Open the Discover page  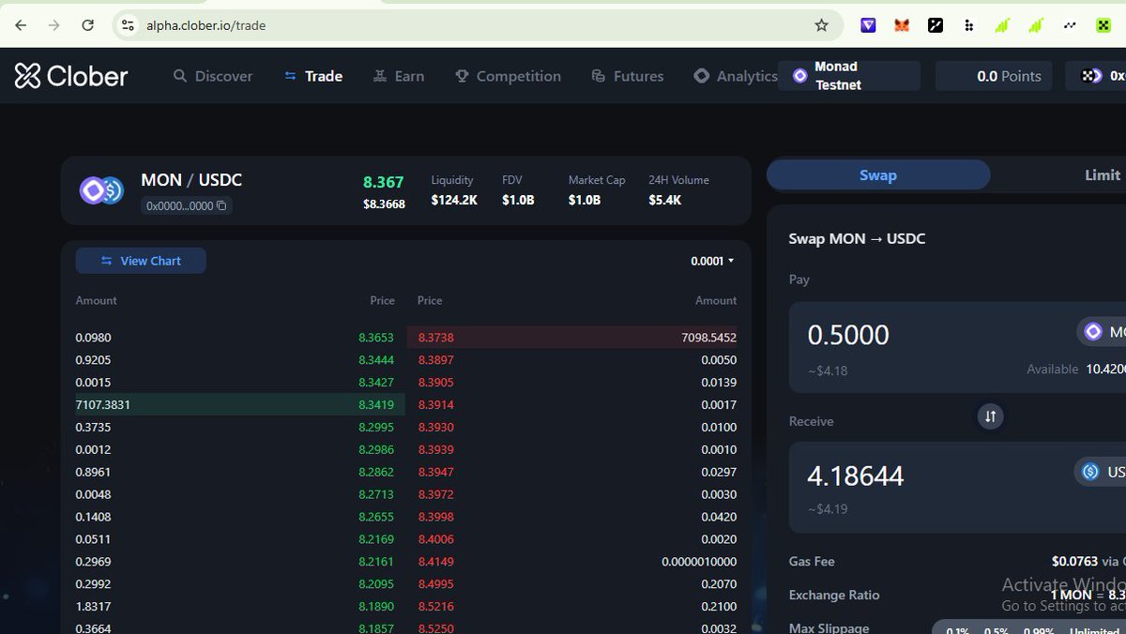coord(213,76)
